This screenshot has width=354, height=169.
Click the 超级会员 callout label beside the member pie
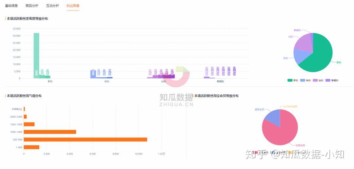259,110
